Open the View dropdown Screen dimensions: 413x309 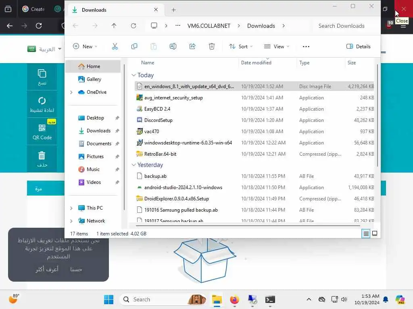pos(277,47)
